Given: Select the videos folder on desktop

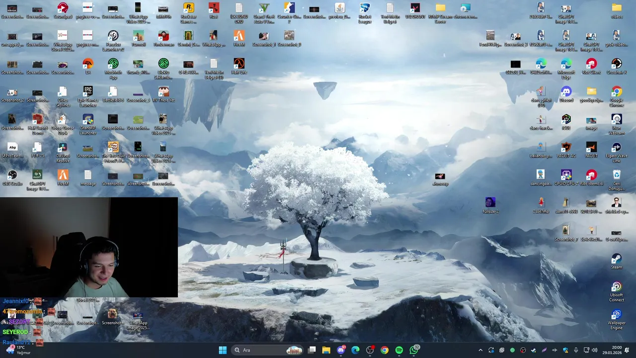Looking at the screenshot, I should (x=617, y=10).
